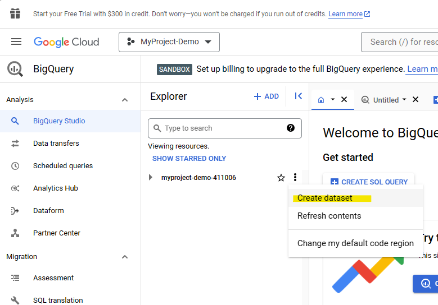438x305 pixels.
Task: Collapse the Migration section
Action: 125,257
